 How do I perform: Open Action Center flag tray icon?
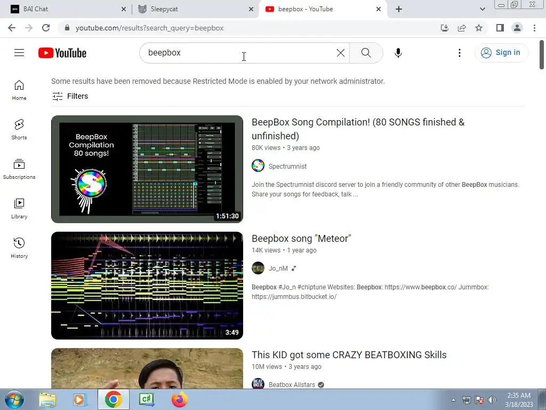point(479,400)
